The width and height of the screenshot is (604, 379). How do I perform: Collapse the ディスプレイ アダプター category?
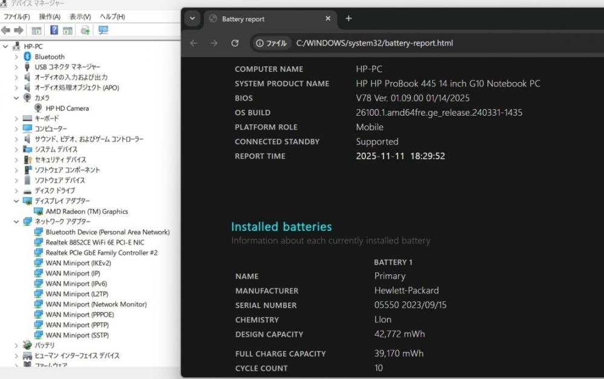[16, 201]
